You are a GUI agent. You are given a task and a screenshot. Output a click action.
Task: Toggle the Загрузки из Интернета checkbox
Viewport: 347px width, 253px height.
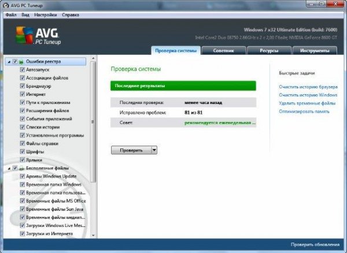(x=22, y=233)
